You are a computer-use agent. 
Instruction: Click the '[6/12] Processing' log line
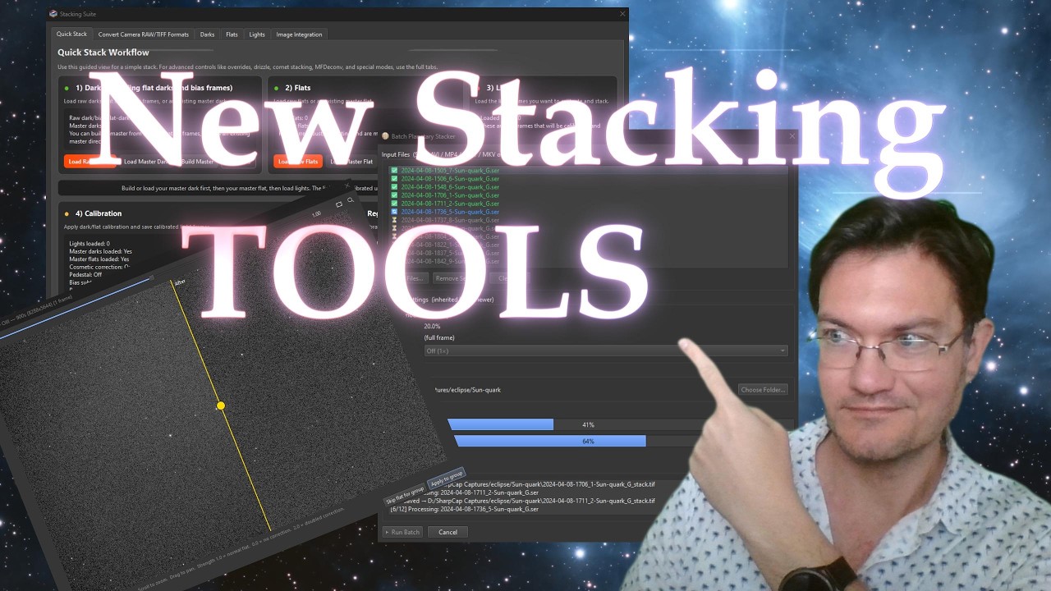pos(464,509)
